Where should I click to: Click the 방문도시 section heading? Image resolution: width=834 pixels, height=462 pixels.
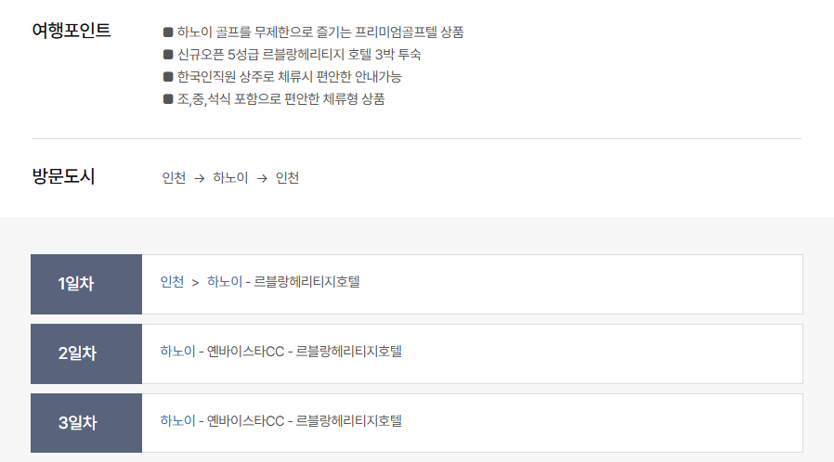pyautogui.click(x=63, y=176)
